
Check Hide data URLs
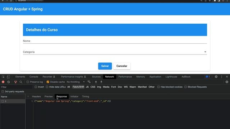tap(47, 87)
